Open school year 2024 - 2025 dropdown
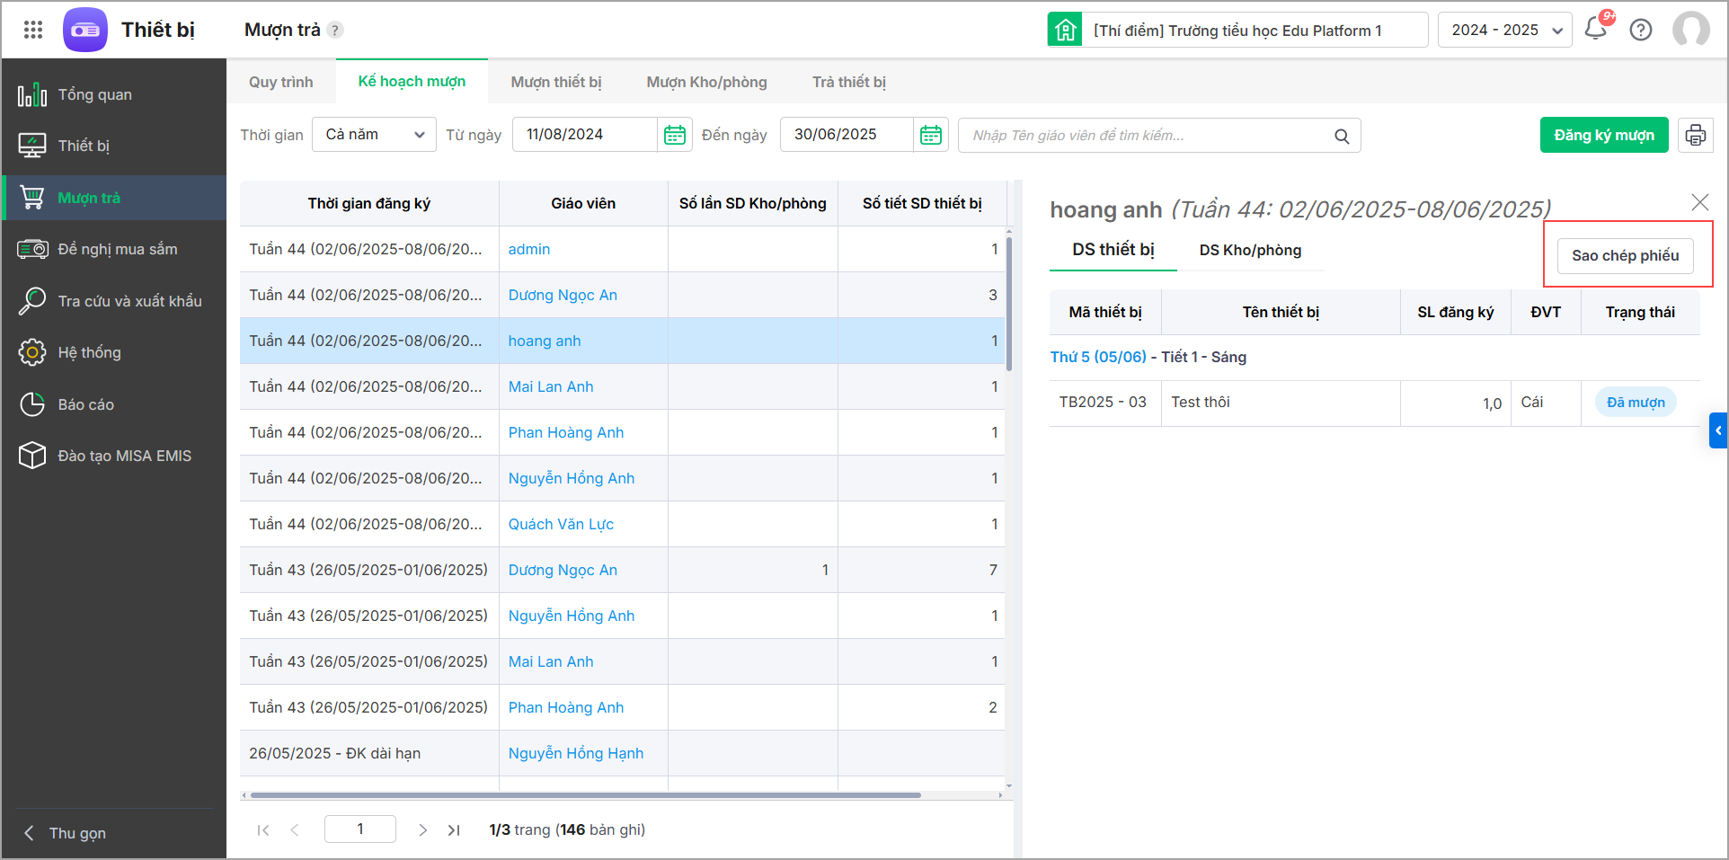The width and height of the screenshot is (1729, 860). point(1504,30)
